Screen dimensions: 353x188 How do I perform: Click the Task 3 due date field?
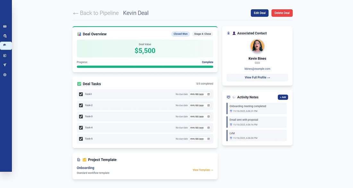coord(200,117)
